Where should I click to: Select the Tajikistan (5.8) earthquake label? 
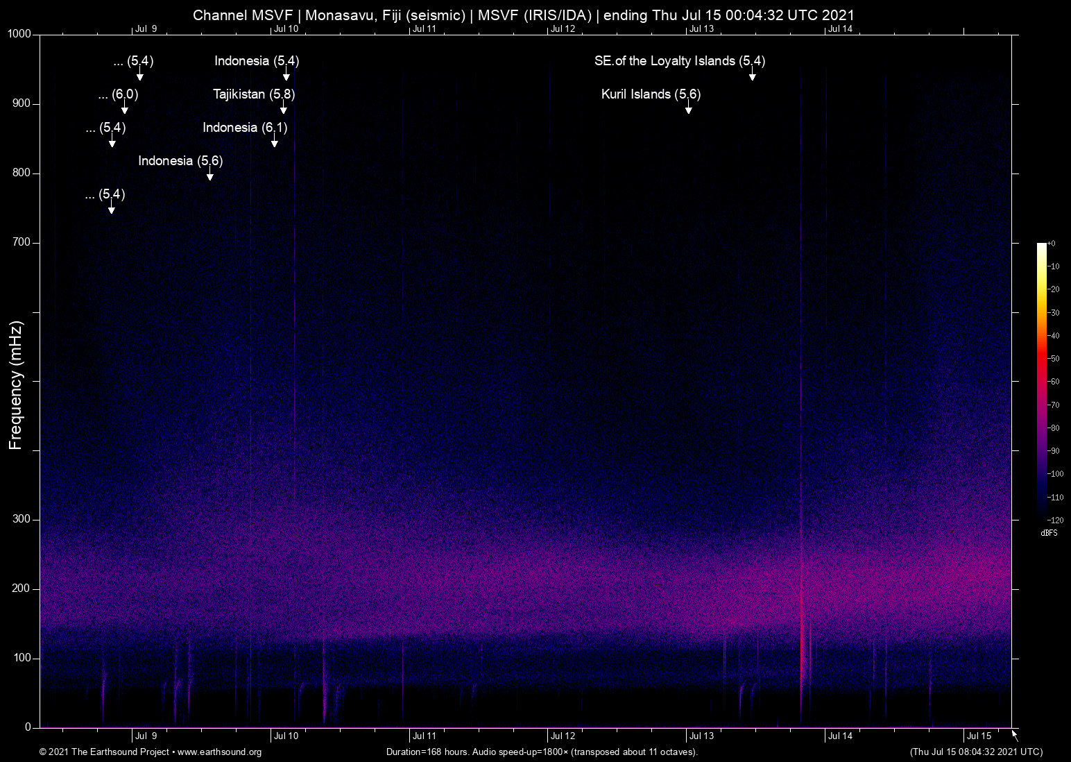coord(254,94)
